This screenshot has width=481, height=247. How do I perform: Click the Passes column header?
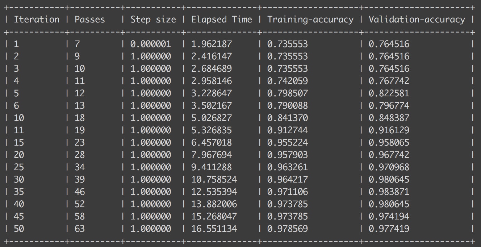89,20
